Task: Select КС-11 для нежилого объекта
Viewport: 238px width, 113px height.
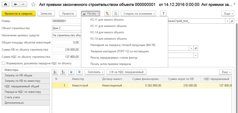Action: pos(124,26)
